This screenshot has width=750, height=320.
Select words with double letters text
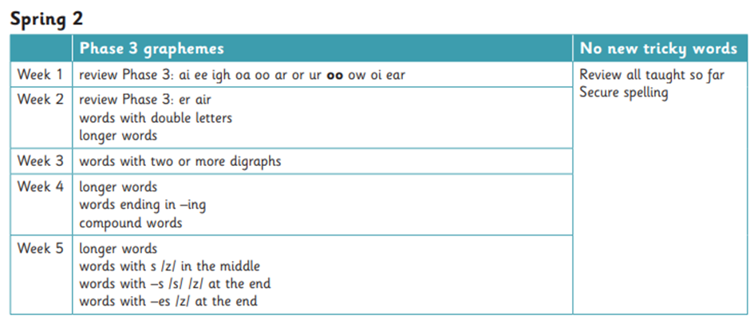point(156,117)
